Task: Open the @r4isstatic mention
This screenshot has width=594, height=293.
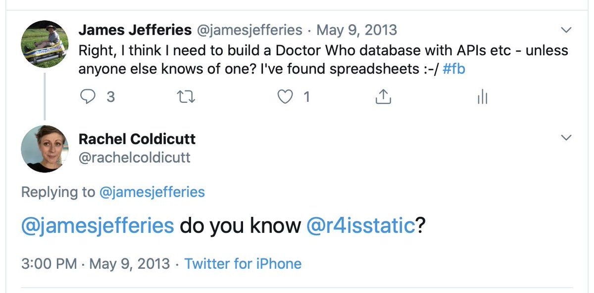Action: (361, 226)
